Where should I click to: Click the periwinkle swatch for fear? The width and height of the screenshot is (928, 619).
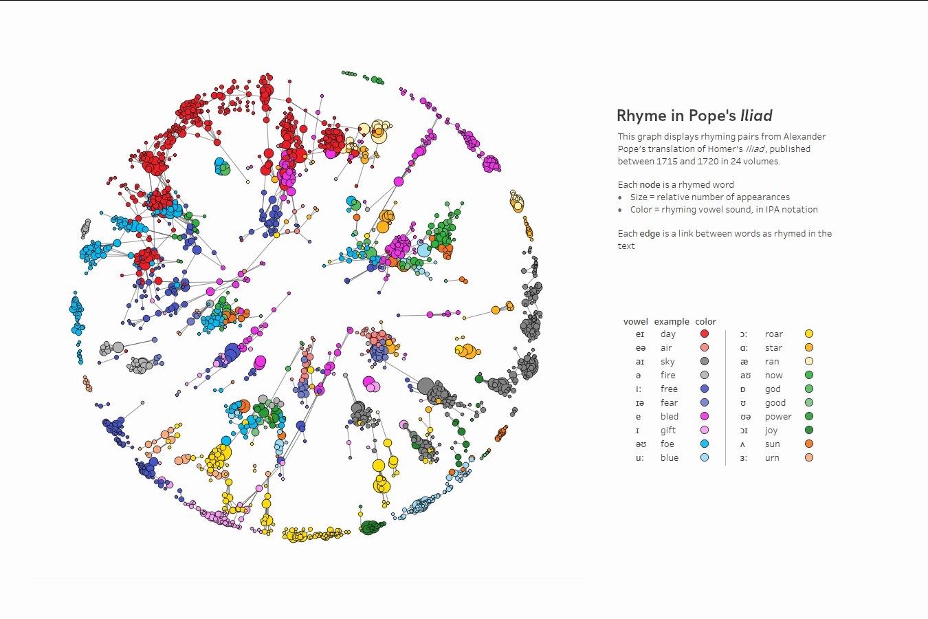click(705, 402)
